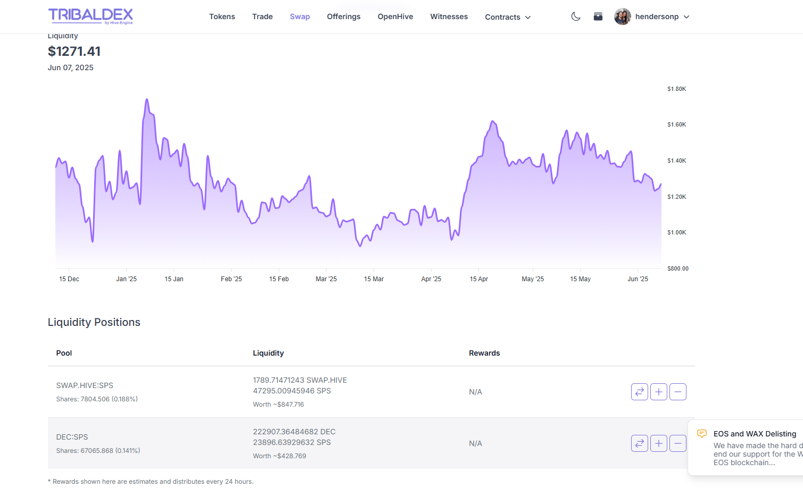This screenshot has height=488, width=803.
Task: Remove liquidity from DEC:SPS pool
Action: point(678,443)
